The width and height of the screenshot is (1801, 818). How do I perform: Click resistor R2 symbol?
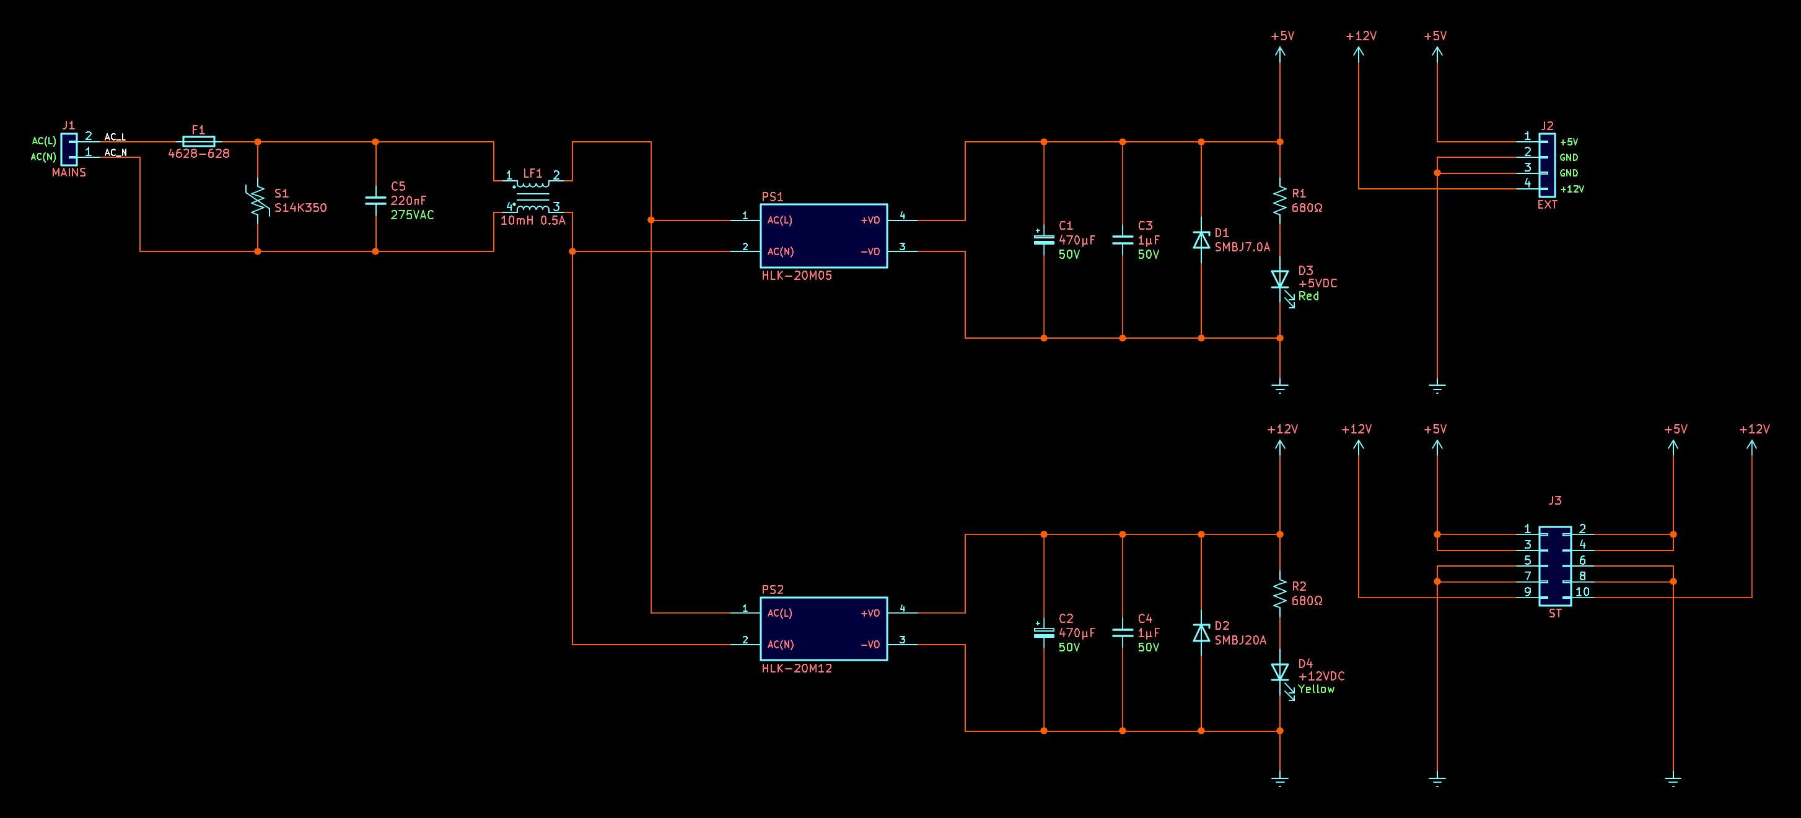pos(1279,593)
